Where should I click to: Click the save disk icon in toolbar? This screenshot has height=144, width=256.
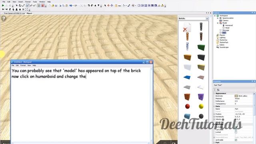tap(56, 6)
